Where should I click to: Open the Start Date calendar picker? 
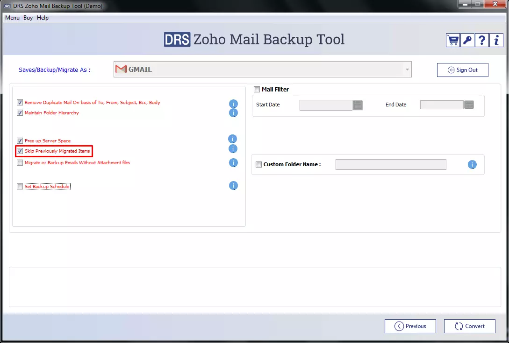pyautogui.click(x=358, y=105)
